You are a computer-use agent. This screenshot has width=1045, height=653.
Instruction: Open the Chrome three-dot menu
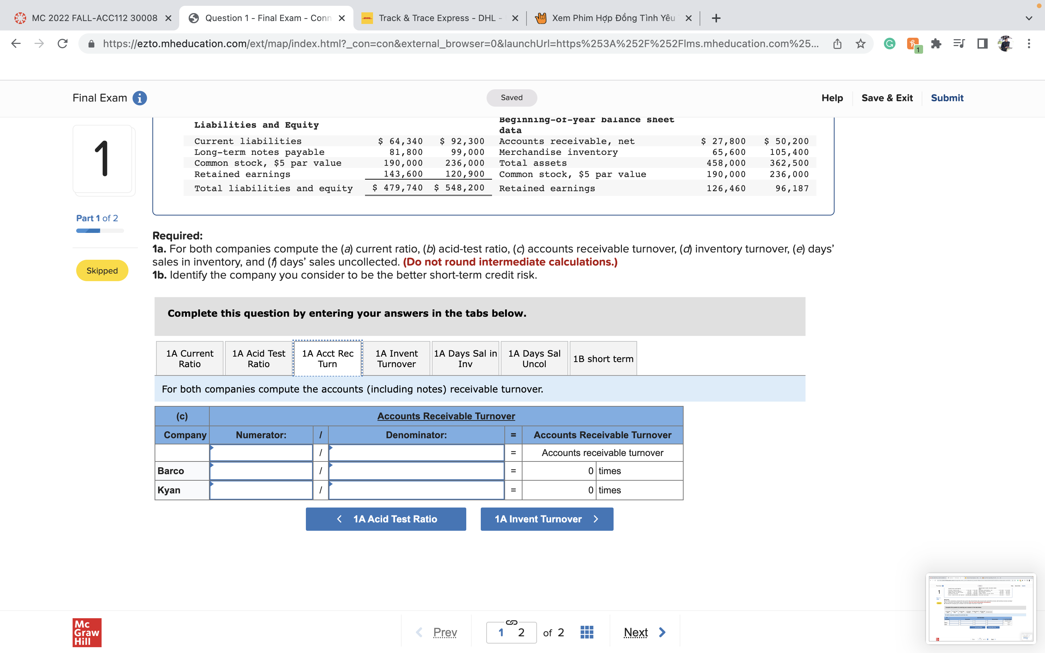click(1029, 44)
